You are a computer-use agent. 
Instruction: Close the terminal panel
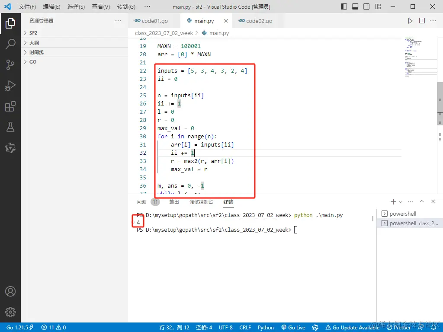(433, 201)
